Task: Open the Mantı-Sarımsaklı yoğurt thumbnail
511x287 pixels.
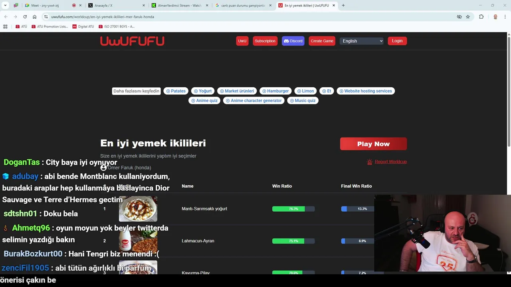Action: pos(138,209)
